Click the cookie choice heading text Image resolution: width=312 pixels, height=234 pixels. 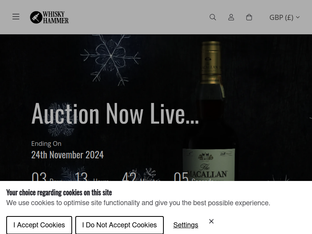pyautogui.click(x=59, y=192)
